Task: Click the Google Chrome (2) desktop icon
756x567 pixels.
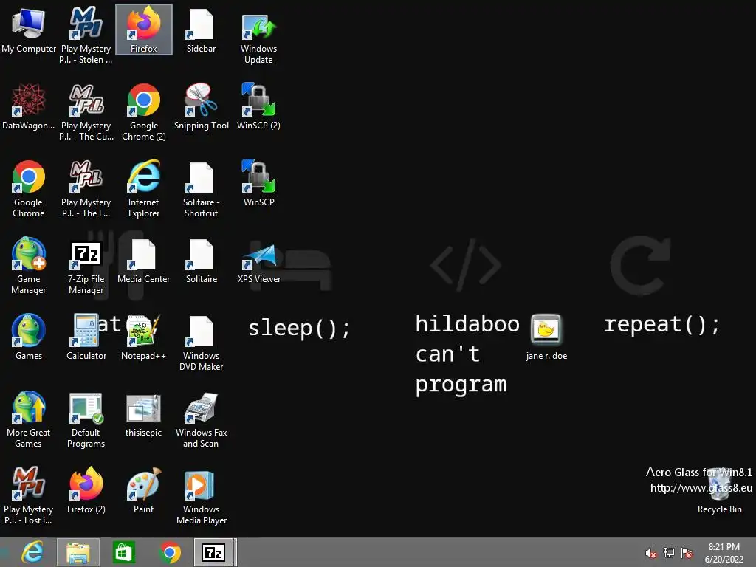Action: (x=144, y=112)
